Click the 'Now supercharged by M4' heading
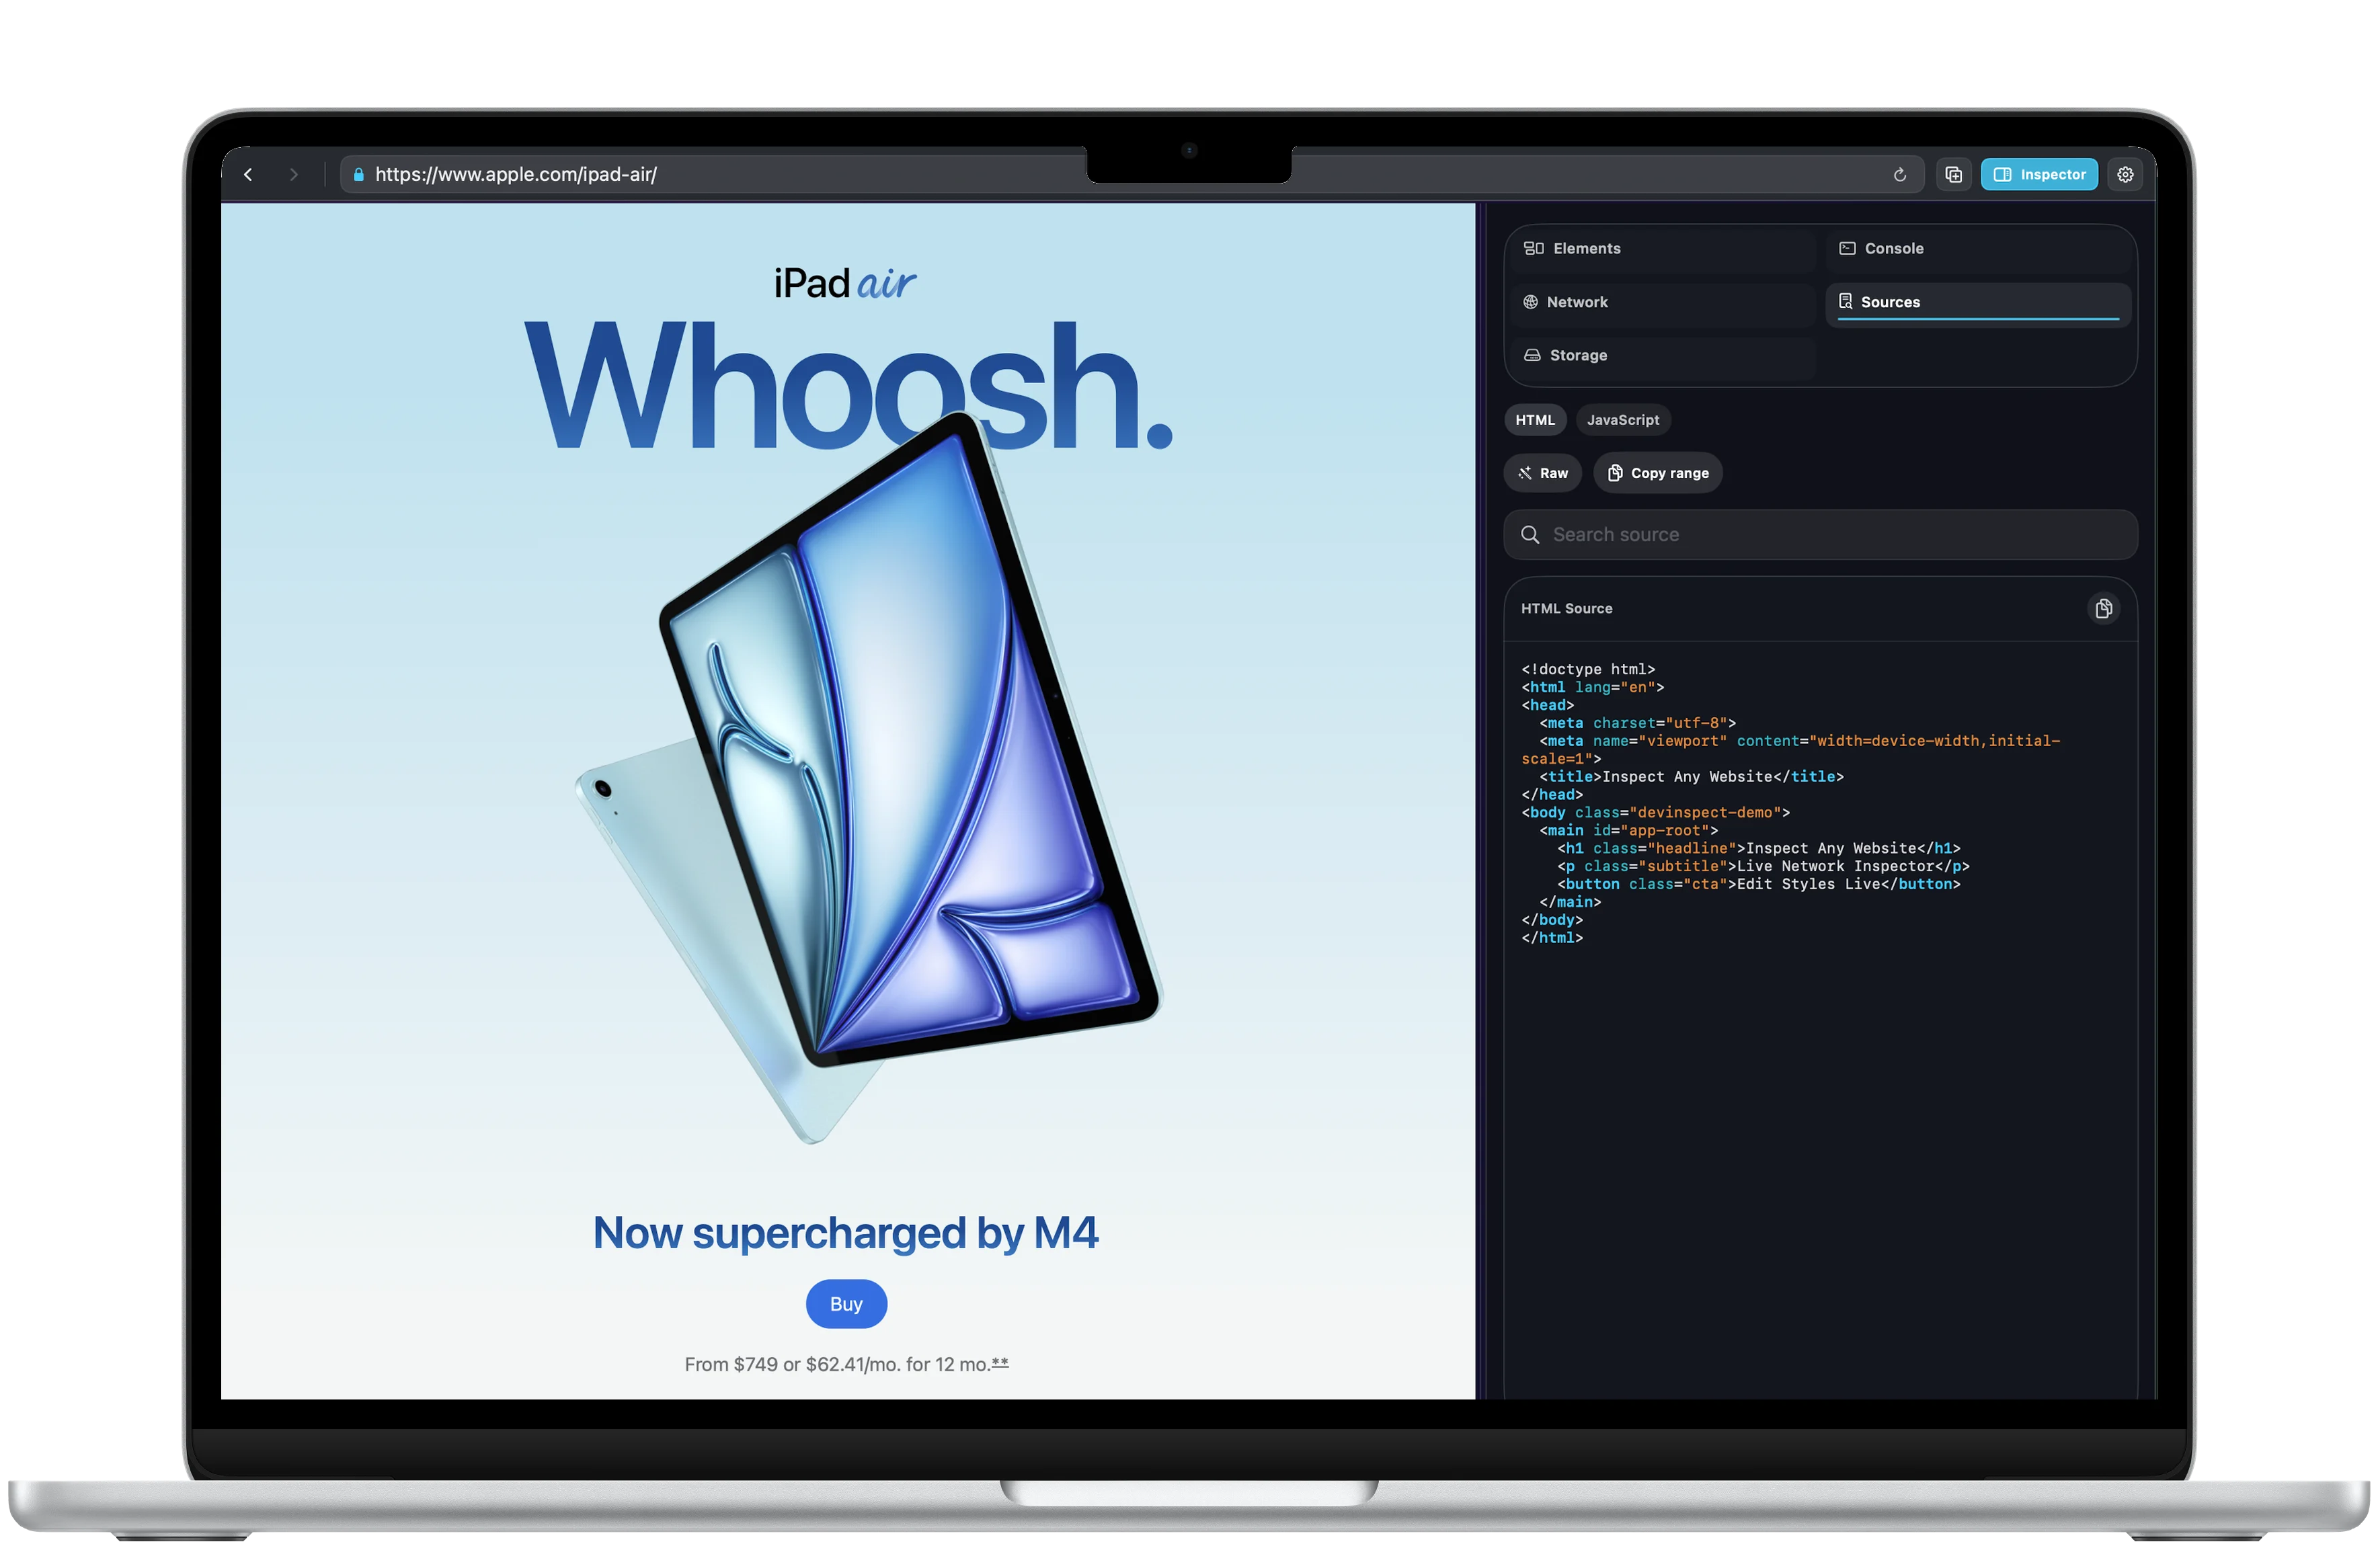 [846, 1233]
